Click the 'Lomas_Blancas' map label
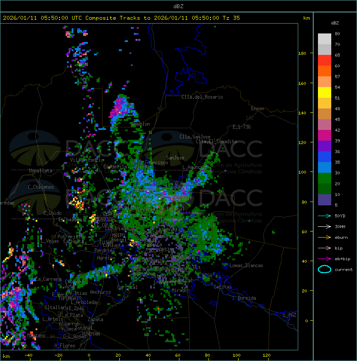Viewport: 357px width, 361px height. (246, 265)
